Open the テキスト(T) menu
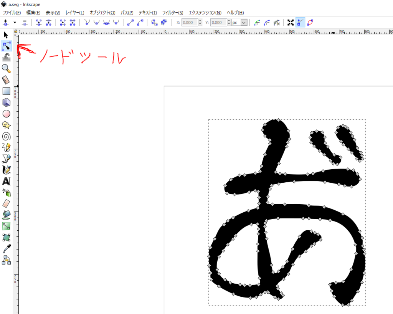This screenshot has width=393, height=314. 148,13
